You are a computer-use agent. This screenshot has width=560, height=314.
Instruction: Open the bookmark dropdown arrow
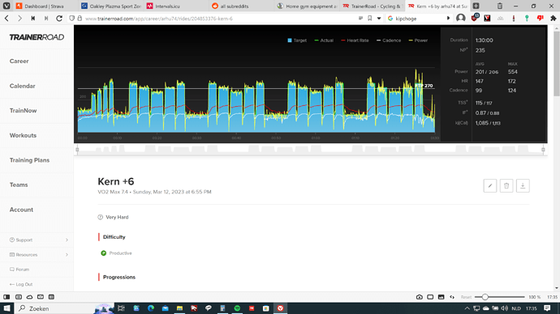click(x=379, y=18)
